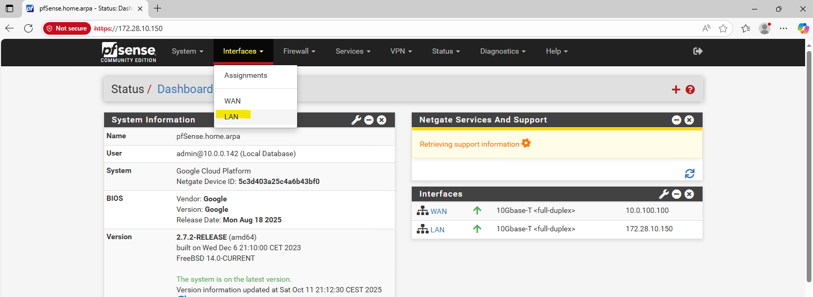The image size is (813, 297).
Task: Collapse the System Information widget
Action: (369, 120)
